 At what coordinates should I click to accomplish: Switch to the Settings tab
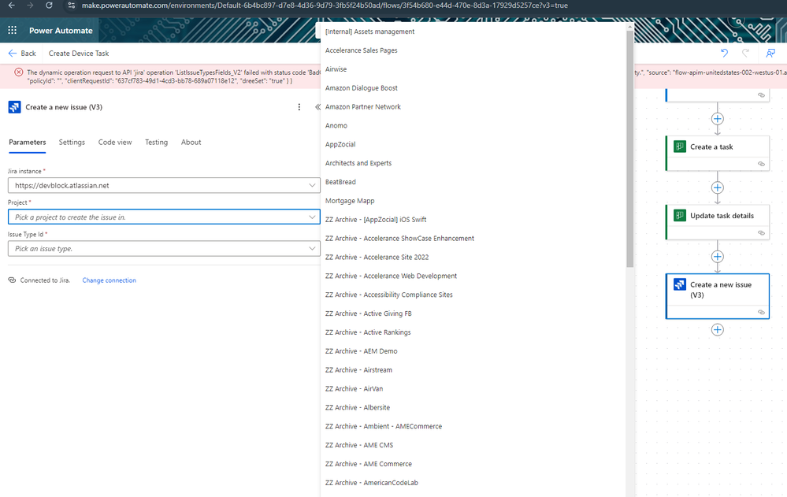pyautogui.click(x=72, y=142)
